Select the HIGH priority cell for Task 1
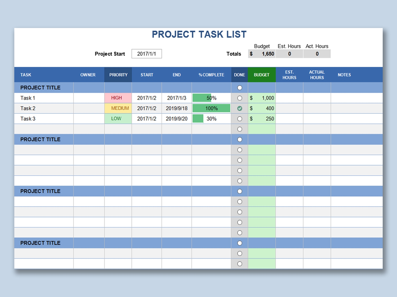 [118, 98]
